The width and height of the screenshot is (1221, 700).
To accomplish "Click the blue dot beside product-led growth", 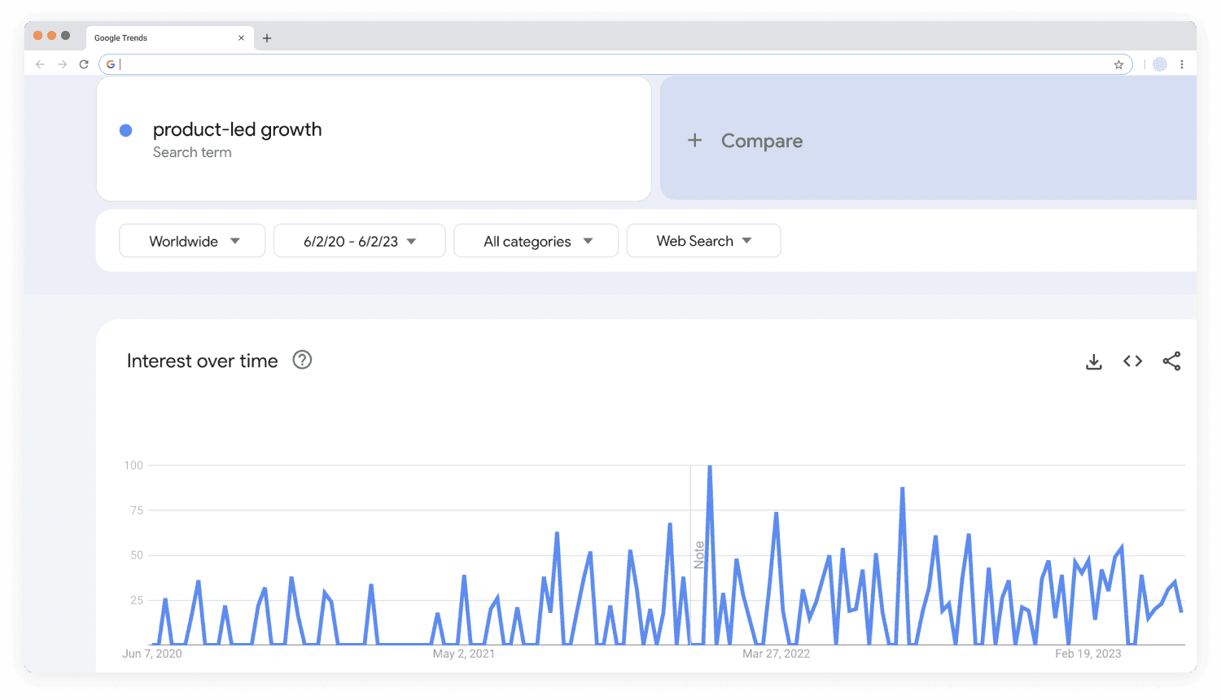I will (126, 130).
